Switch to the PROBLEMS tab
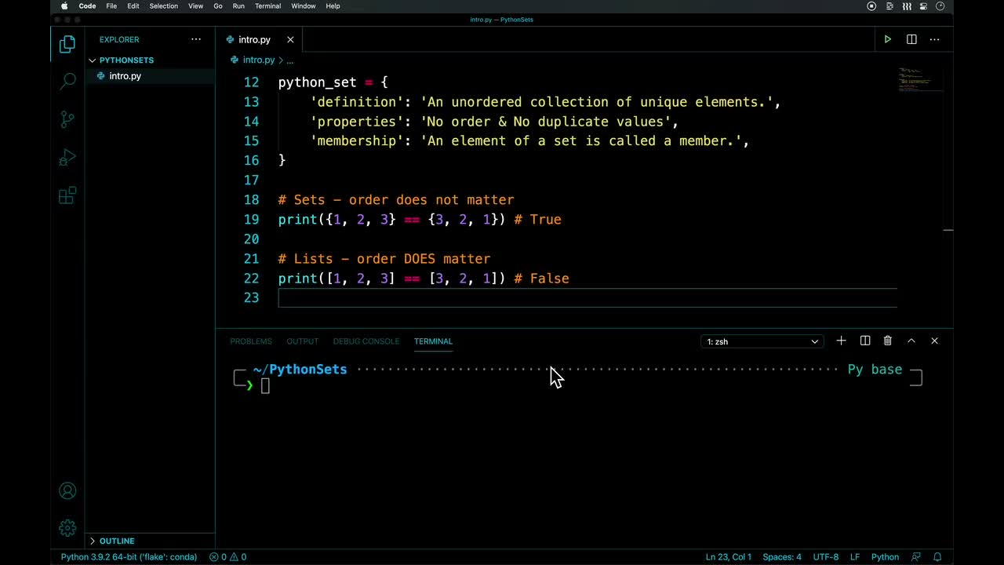The width and height of the screenshot is (1004, 565). pos(251,341)
